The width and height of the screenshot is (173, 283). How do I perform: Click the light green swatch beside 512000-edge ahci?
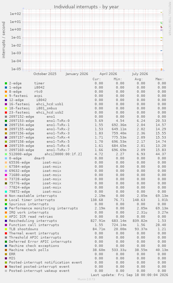[6, 154]
